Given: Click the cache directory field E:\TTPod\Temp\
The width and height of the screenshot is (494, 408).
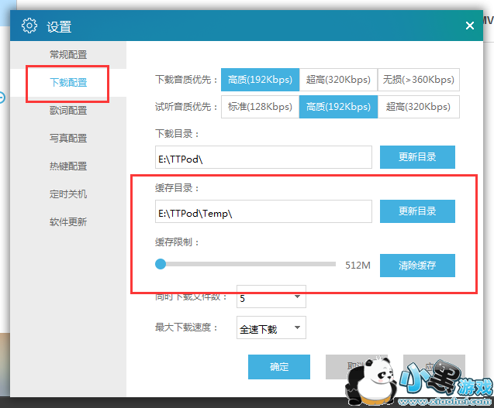Looking at the screenshot, I should pos(264,211).
